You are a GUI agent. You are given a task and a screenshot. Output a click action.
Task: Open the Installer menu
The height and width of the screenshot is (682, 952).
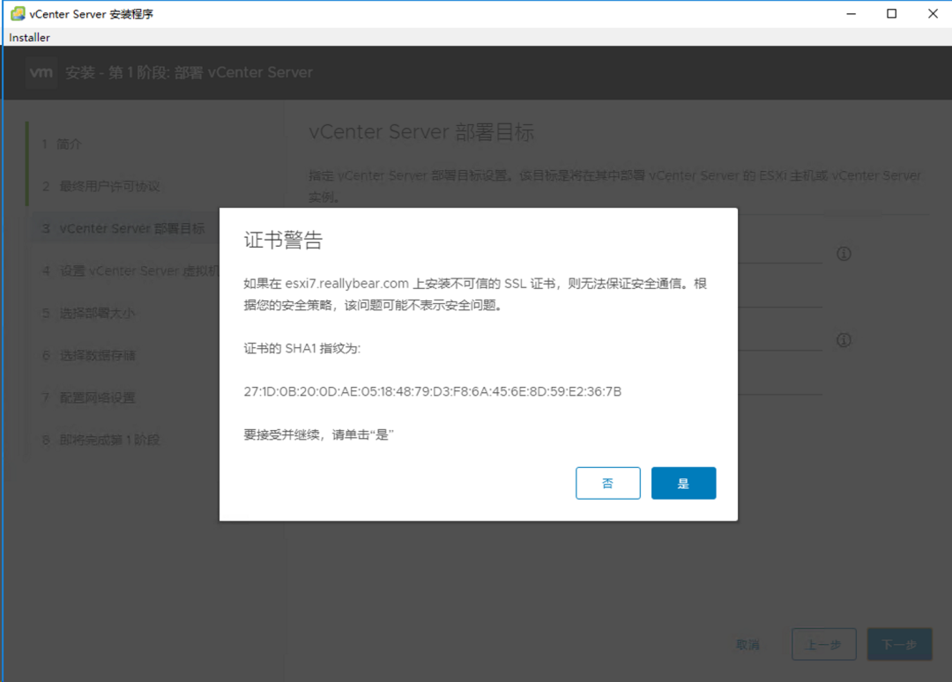point(29,38)
